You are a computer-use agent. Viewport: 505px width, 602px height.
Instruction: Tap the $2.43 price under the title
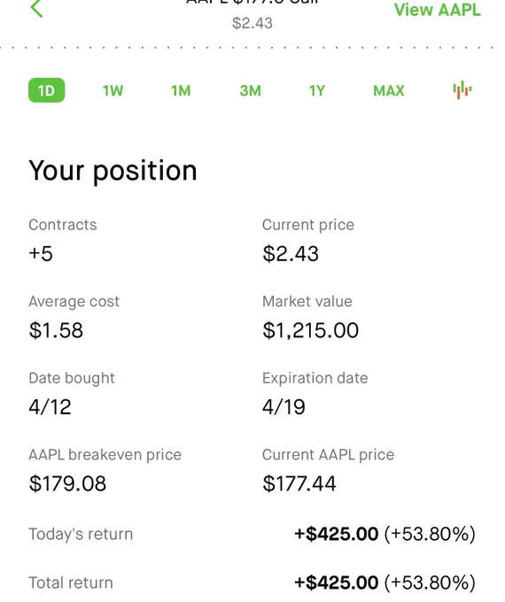(252, 23)
